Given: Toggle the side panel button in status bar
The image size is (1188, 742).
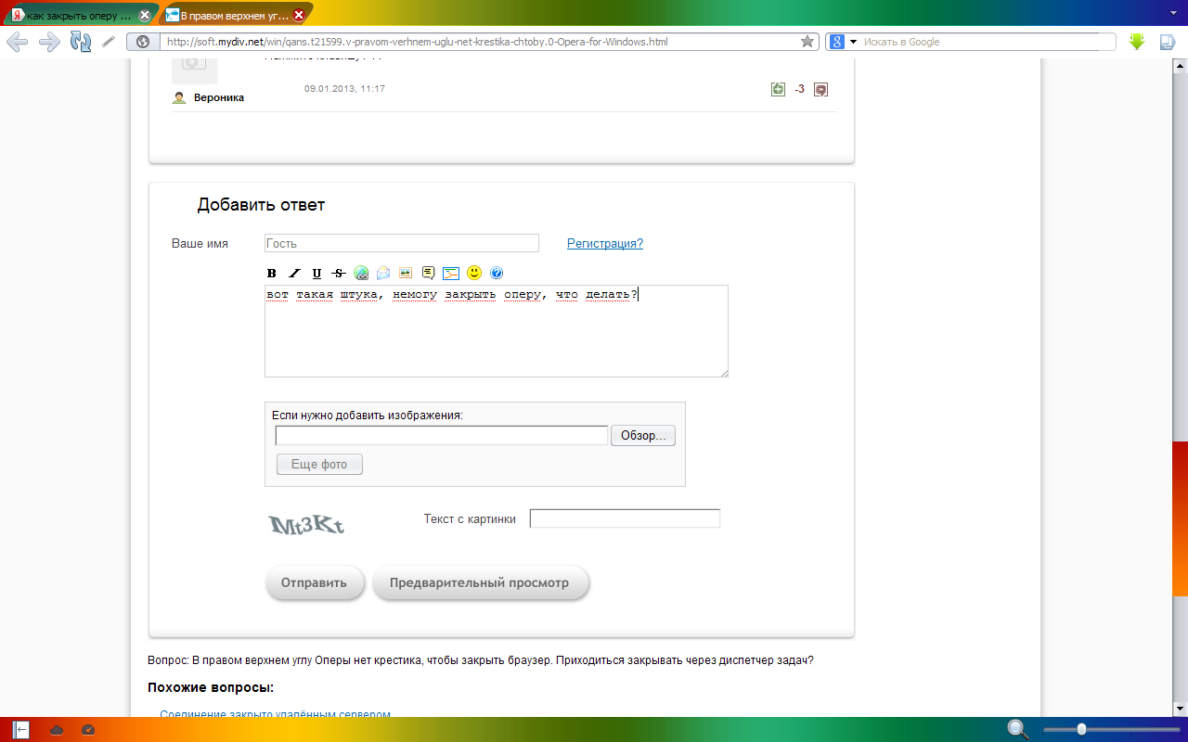Looking at the screenshot, I should (x=20, y=730).
